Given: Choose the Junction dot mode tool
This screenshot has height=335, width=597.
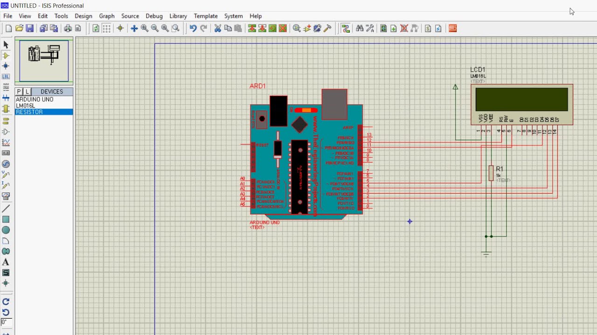Looking at the screenshot, I should pos(6,66).
